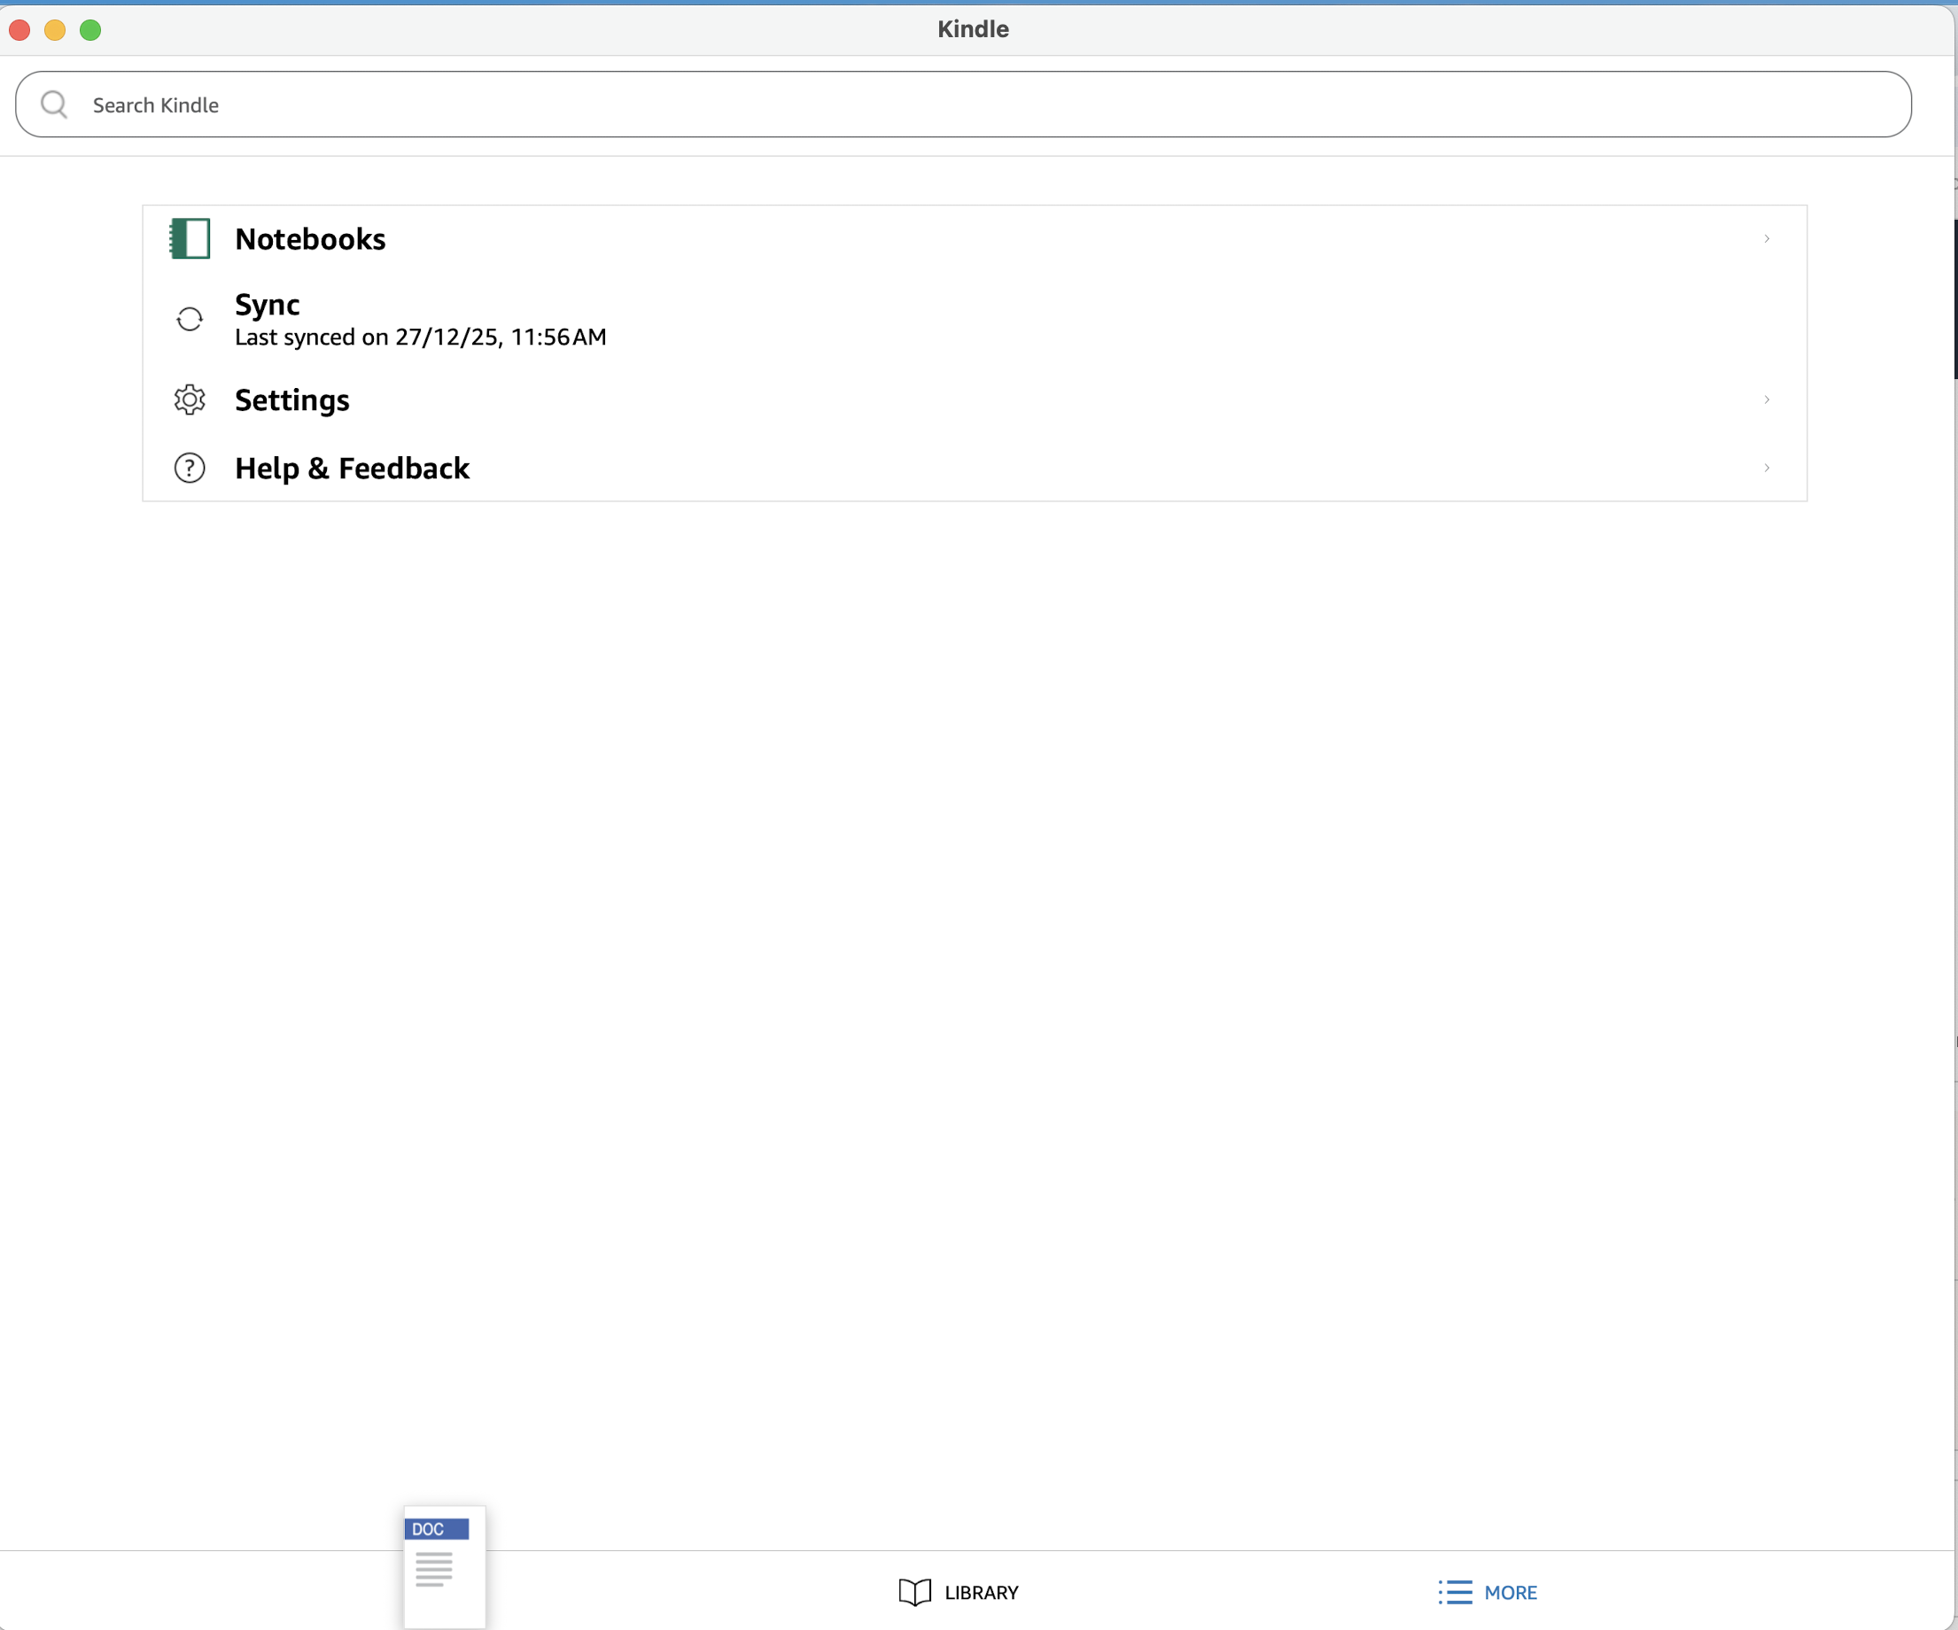Expand Notebooks via its right chevron
This screenshot has width=1958, height=1630.
[1766, 238]
